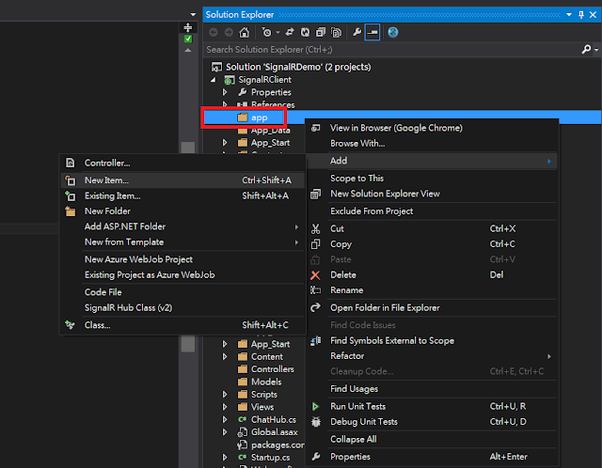This screenshot has width=602, height=468.
Task: Select New Item... from the Add submenu
Action: coord(106,179)
